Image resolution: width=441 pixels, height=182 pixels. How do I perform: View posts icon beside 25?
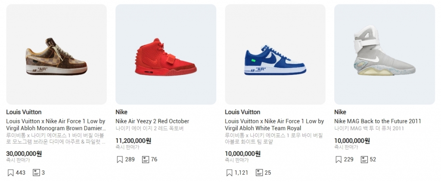259,173
